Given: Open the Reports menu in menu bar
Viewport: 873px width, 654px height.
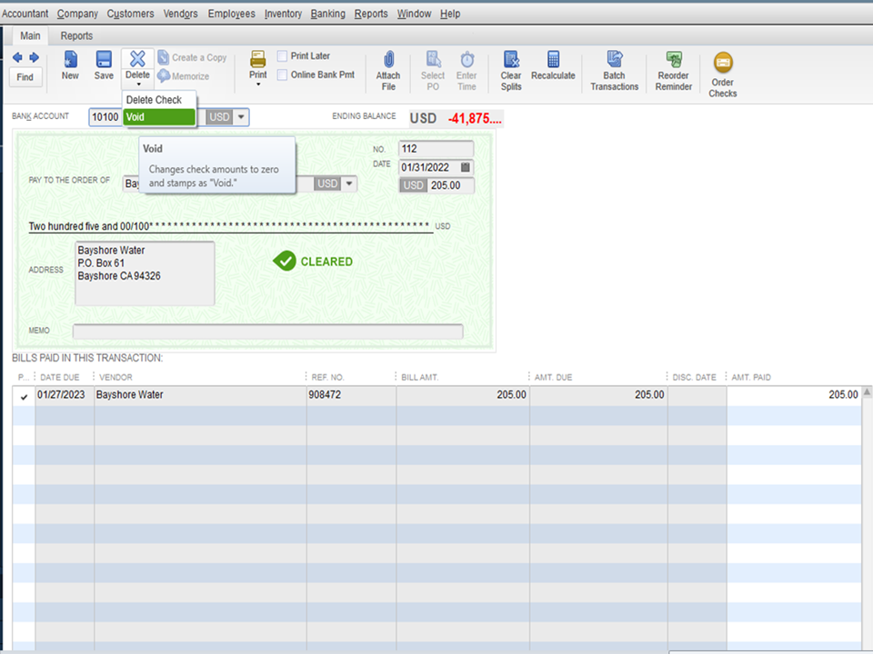Looking at the screenshot, I should click(371, 14).
